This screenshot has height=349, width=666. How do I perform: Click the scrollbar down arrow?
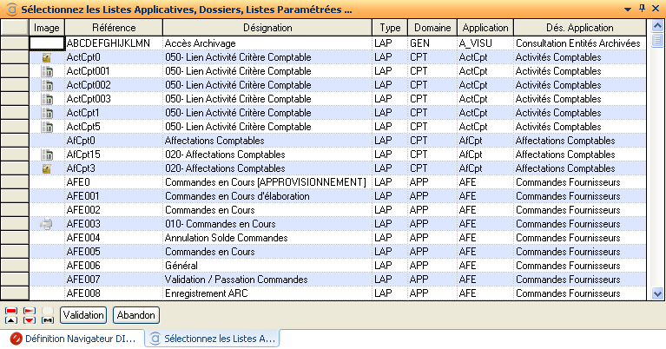point(659,293)
